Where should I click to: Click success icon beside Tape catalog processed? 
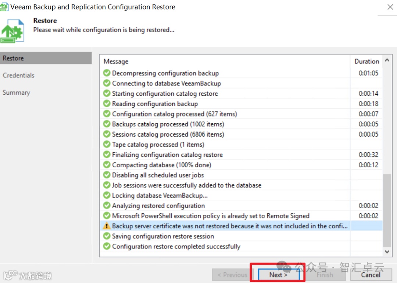tap(107, 144)
